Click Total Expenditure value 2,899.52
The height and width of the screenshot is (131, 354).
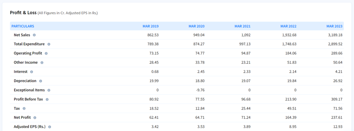pos(335,44)
